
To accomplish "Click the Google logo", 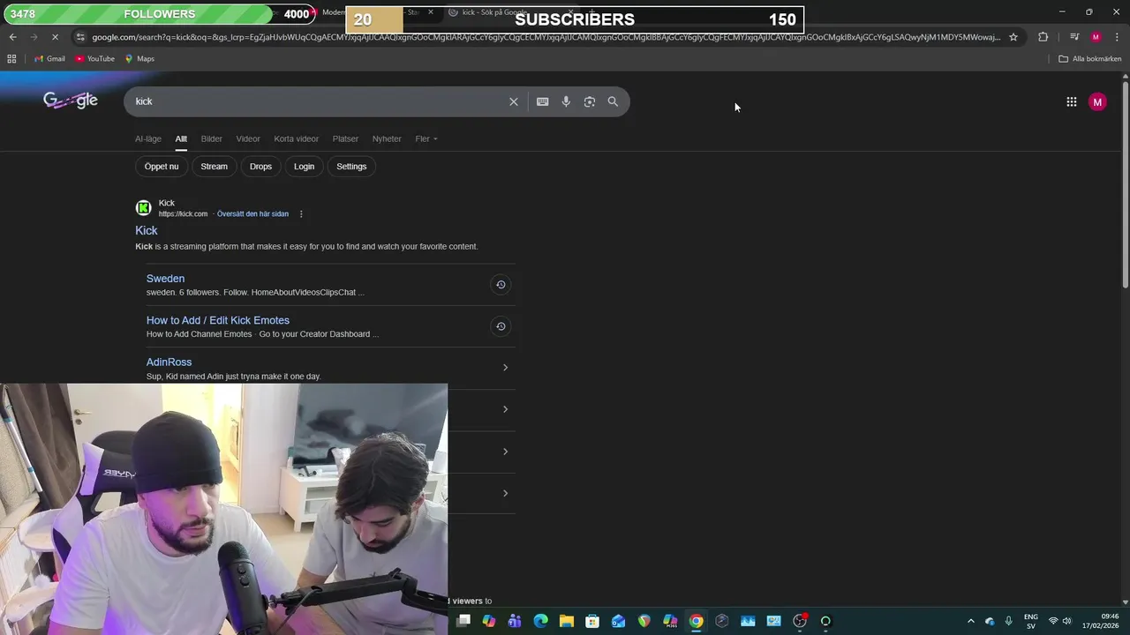I will tap(71, 101).
